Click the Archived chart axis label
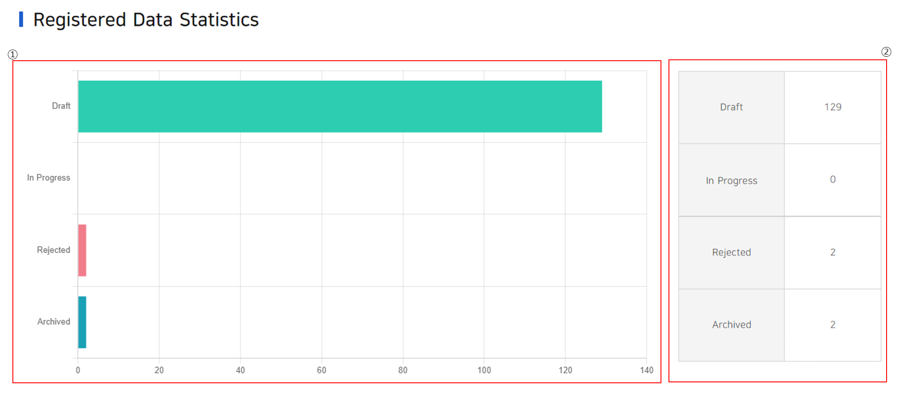 pos(53,322)
